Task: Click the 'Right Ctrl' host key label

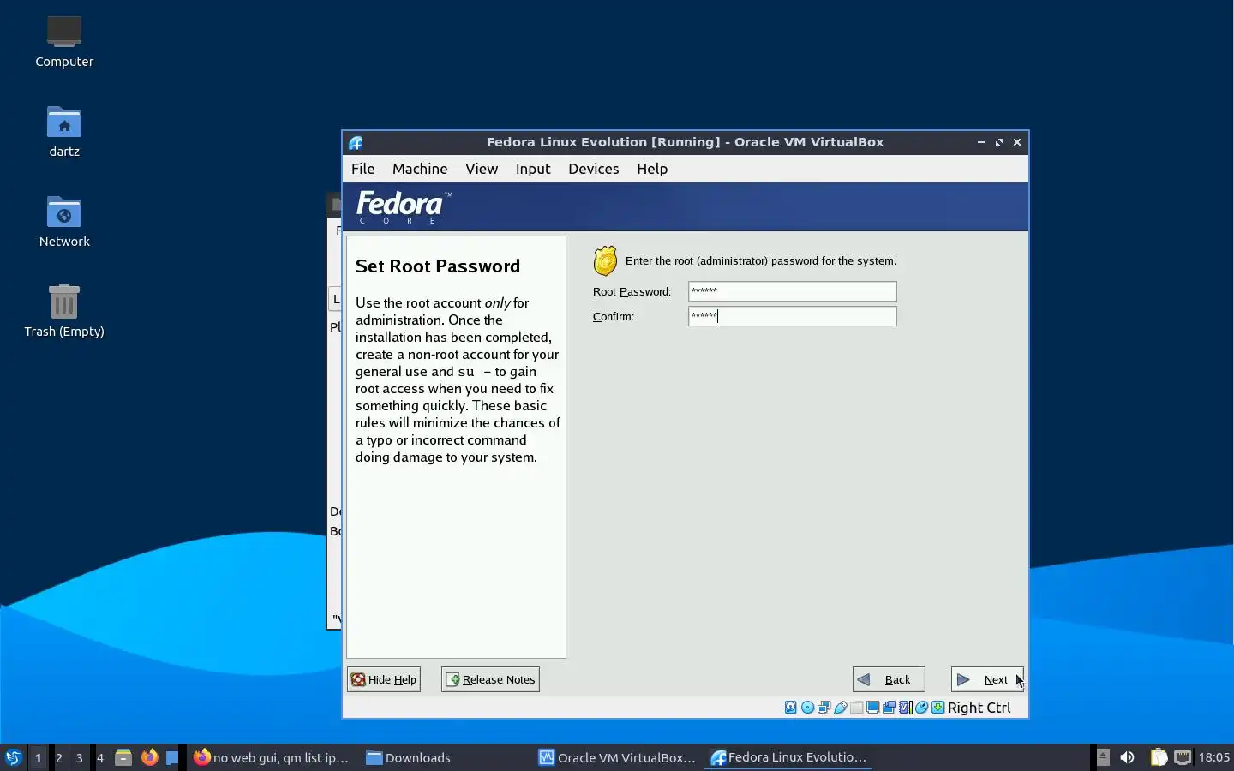Action: coord(979,708)
